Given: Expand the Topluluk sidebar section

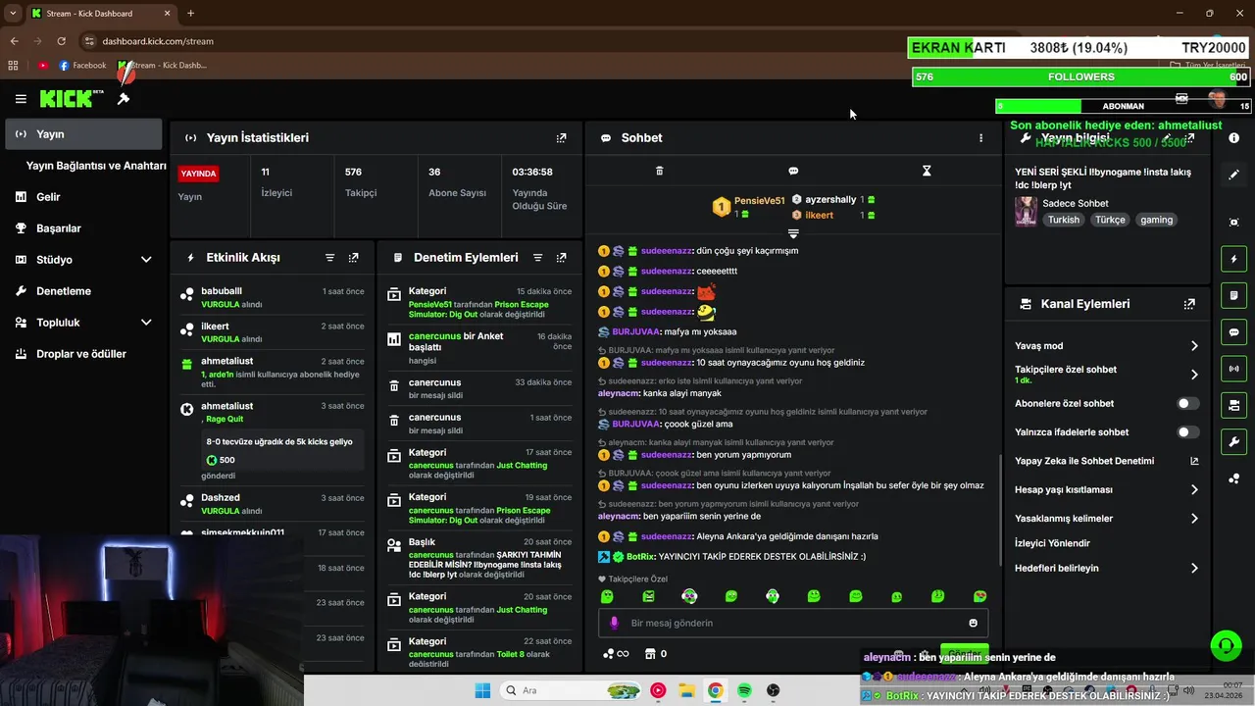Looking at the screenshot, I should (x=146, y=323).
